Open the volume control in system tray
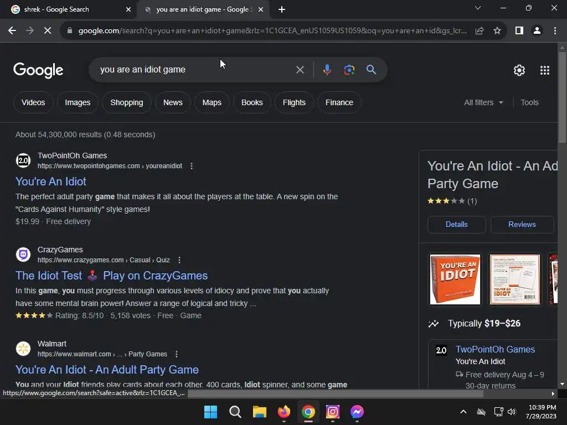The image size is (567, 425). click(512, 412)
